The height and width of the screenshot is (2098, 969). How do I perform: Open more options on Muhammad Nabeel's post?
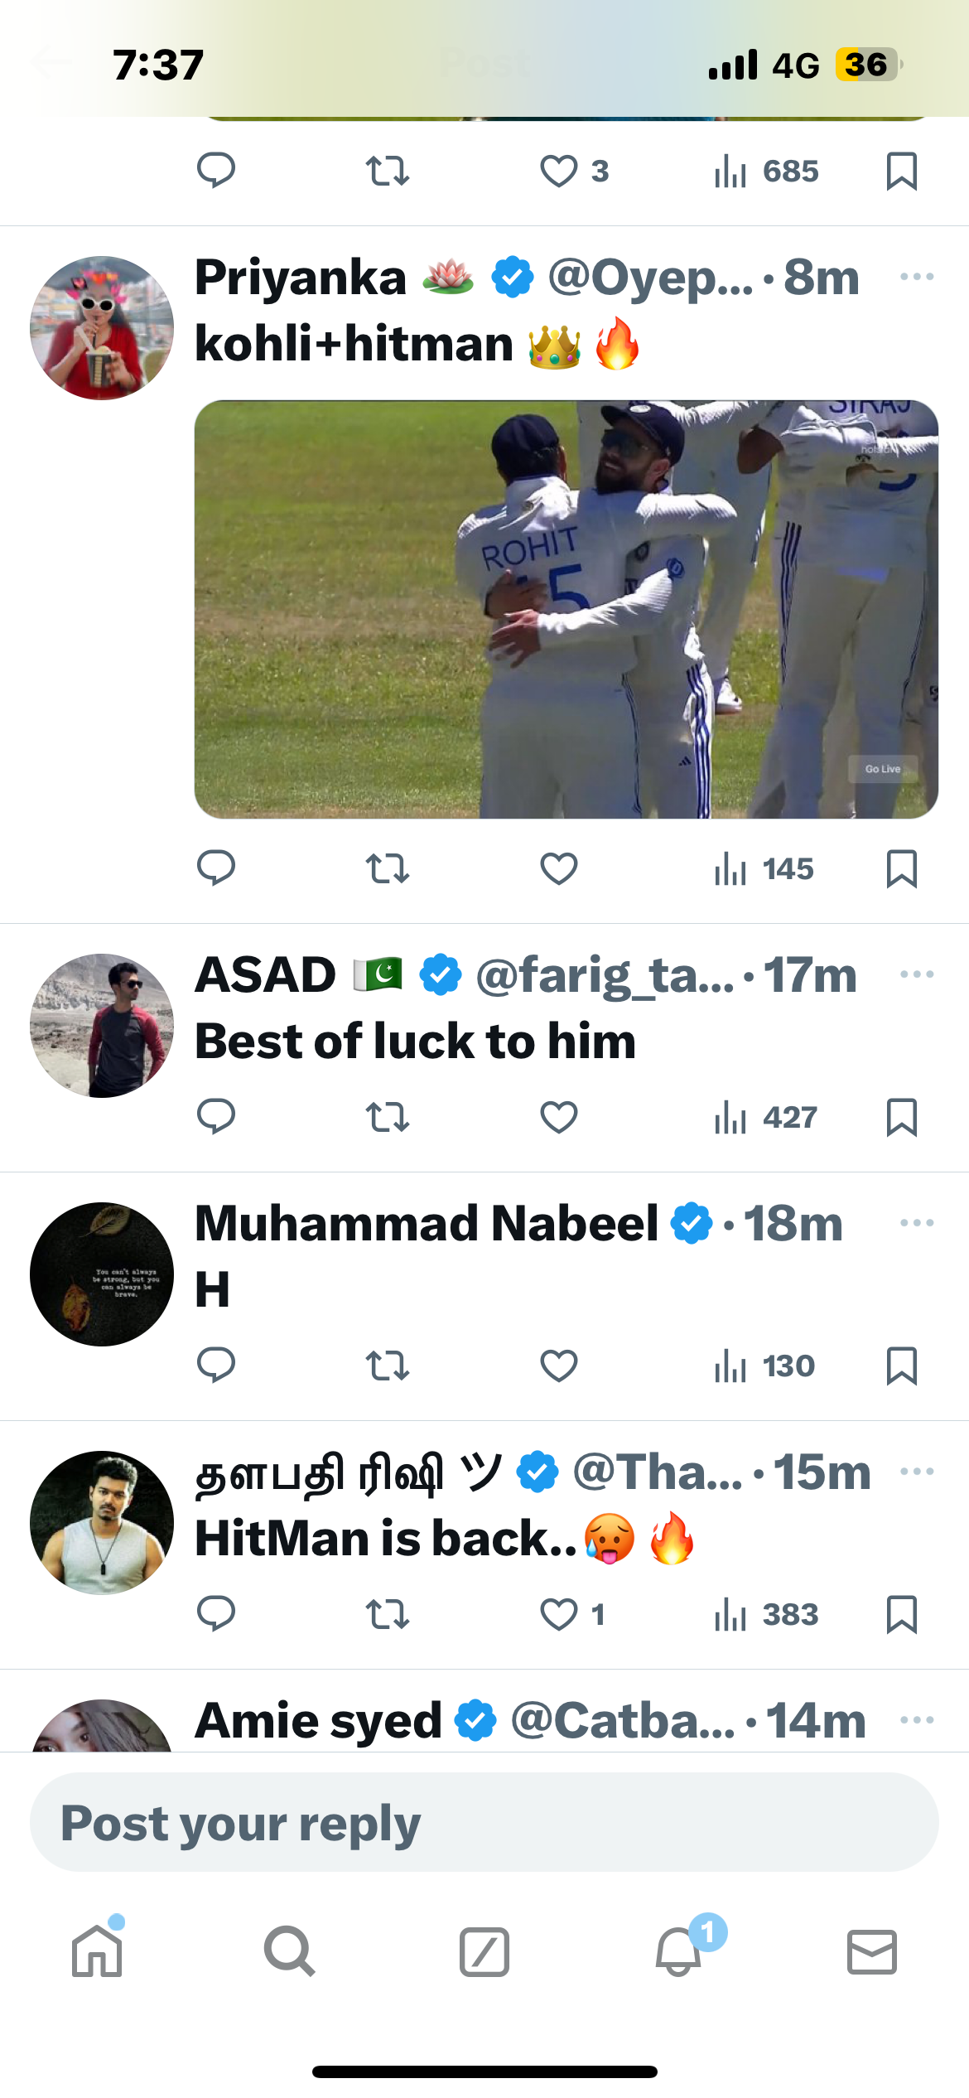(x=916, y=1223)
